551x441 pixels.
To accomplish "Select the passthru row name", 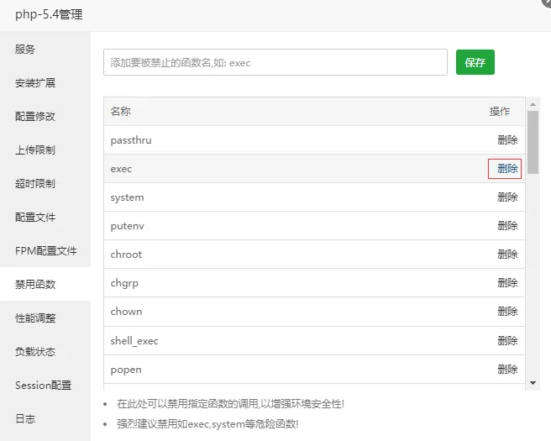I will point(131,140).
